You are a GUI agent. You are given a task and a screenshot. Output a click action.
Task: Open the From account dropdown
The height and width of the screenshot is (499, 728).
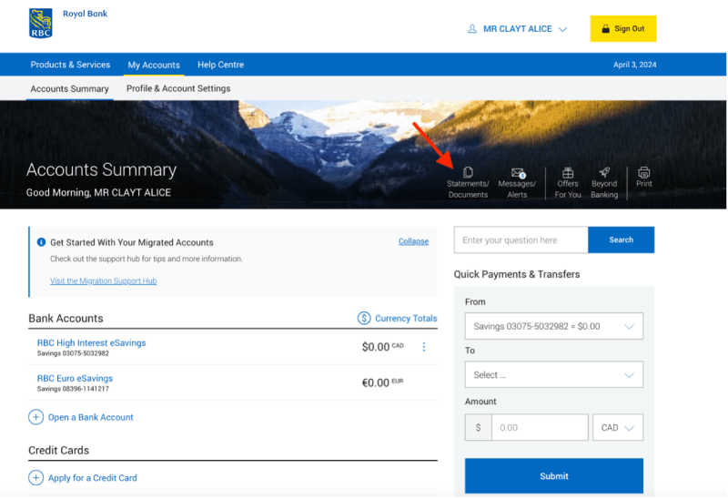553,326
